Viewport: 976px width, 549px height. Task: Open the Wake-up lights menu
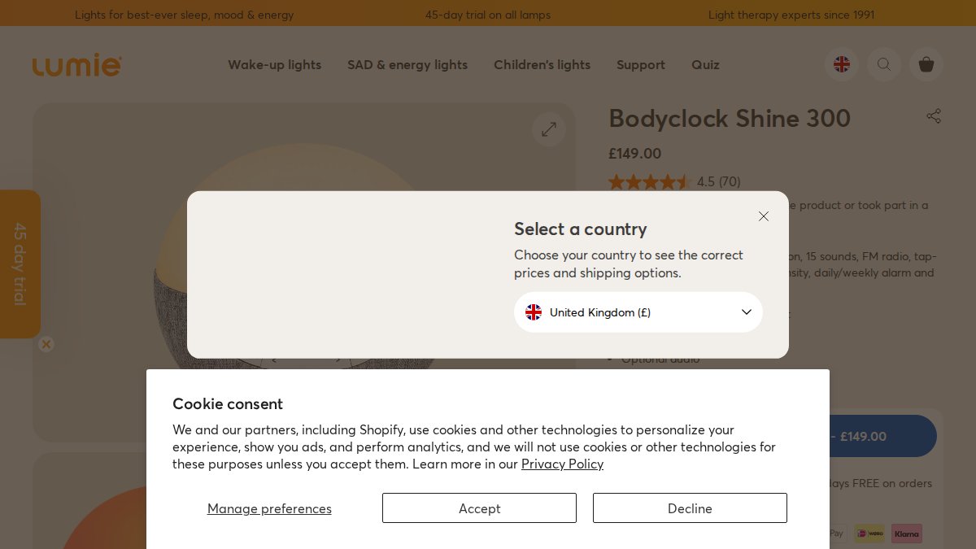[x=274, y=64]
